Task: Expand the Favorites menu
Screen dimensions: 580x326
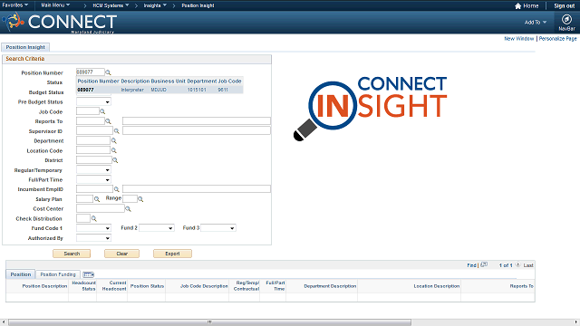Action: point(15,5)
